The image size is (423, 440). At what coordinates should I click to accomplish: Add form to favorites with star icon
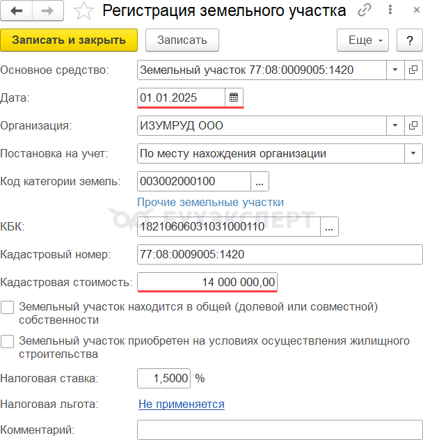tap(83, 11)
